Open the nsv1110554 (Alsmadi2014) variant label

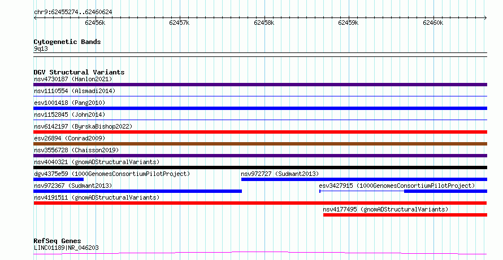click(75, 91)
